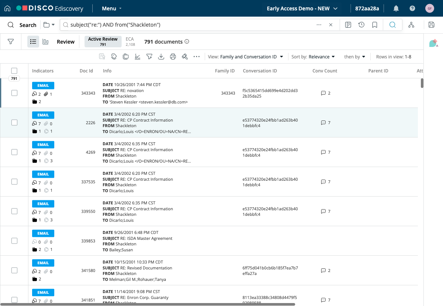Open the filter funnel icon
443x306 pixels.
coord(11,42)
